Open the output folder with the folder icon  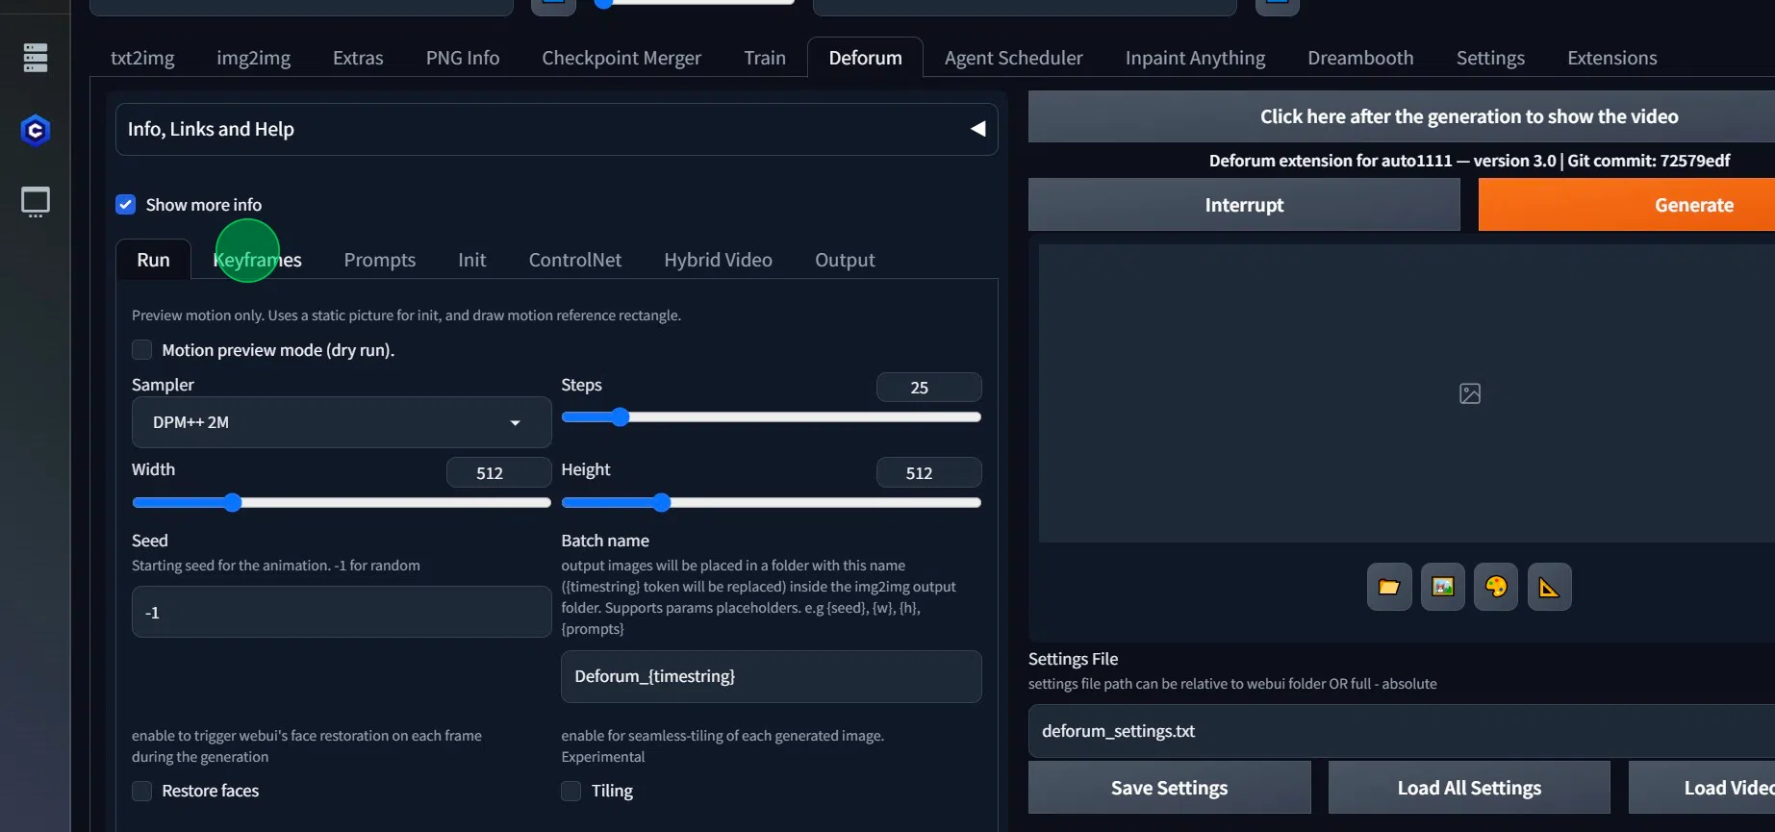1389,587
